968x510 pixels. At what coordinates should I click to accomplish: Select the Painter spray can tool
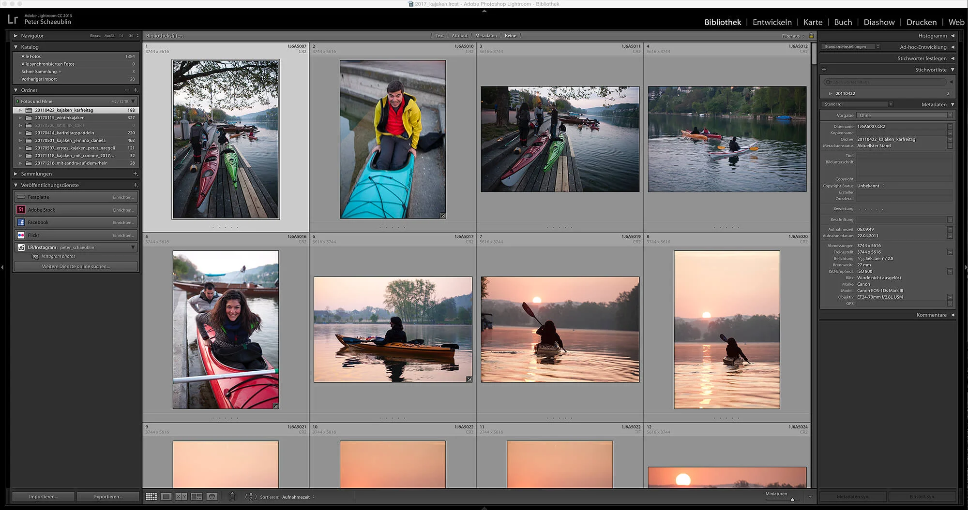(232, 496)
